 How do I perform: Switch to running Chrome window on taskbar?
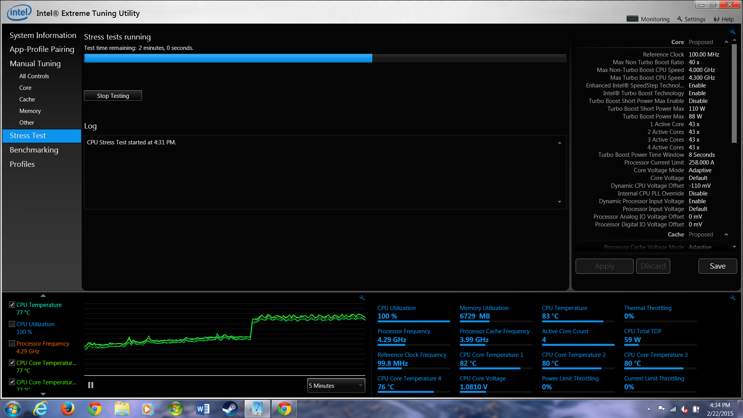tap(284, 409)
